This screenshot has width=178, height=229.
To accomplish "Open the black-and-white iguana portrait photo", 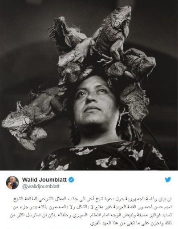I will 89,85.
